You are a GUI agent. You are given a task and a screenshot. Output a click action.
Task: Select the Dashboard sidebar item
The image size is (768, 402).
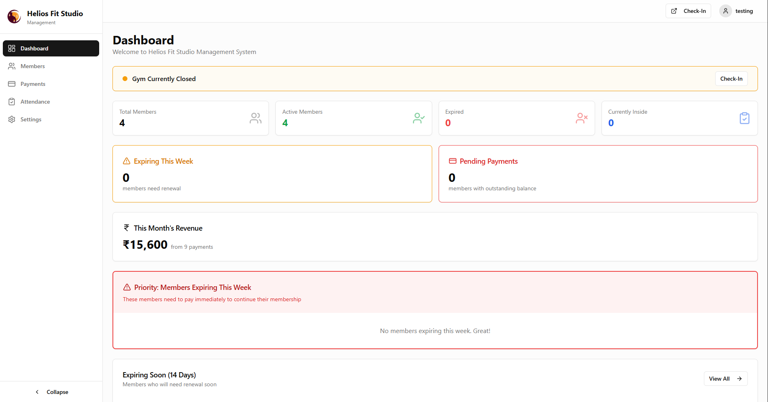coord(51,48)
